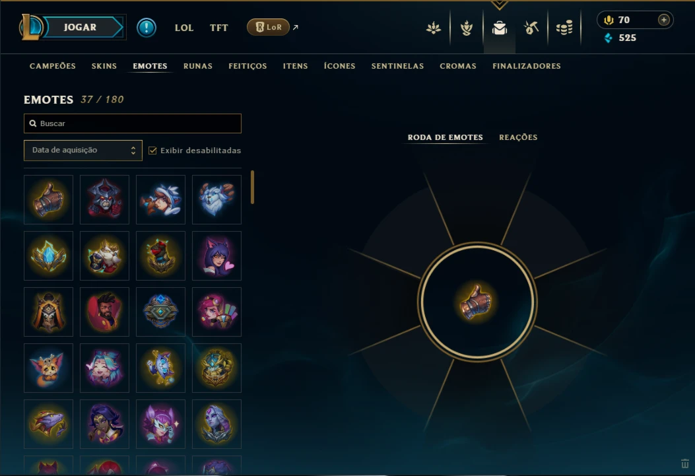The height and width of the screenshot is (476, 695).
Task: Select the Ahri heart emote thumbnail
Action: 216,255
